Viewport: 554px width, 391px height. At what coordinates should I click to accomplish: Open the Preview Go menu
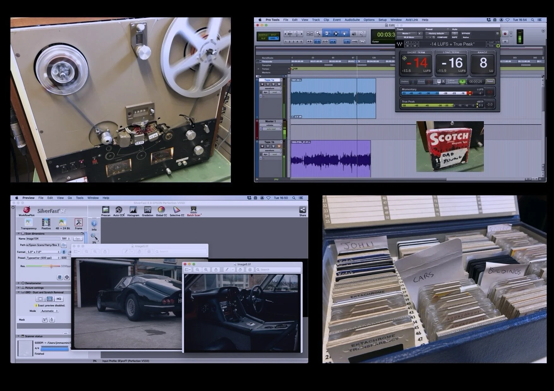pyautogui.click(x=70, y=198)
